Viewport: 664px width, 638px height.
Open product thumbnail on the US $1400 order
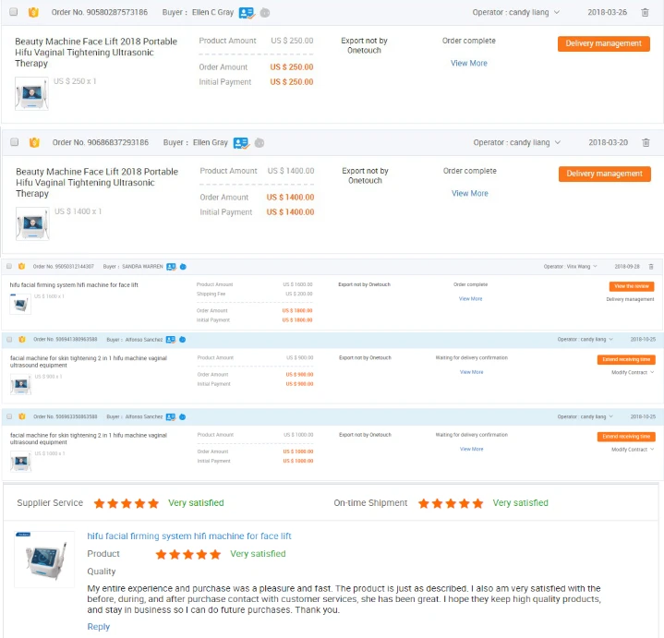pos(32,223)
